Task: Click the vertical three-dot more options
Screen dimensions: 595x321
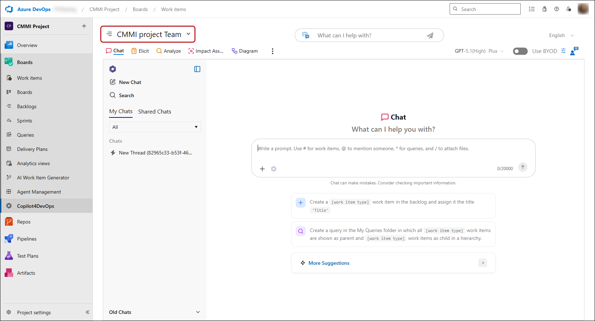Action: [273, 51]
